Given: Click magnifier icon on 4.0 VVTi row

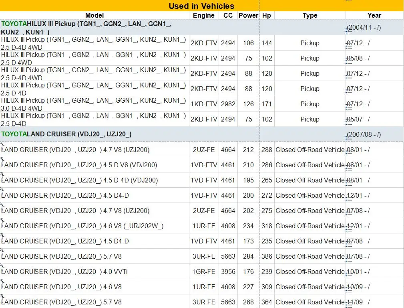Looking at the screenshot, I should (2, 265).
